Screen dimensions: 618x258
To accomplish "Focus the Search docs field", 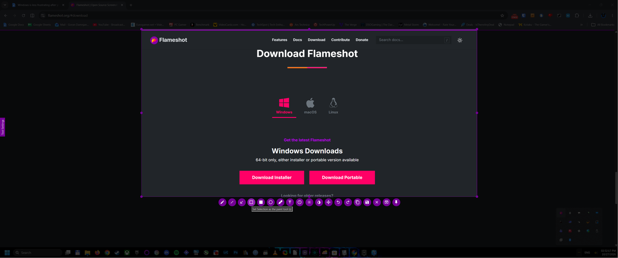I will pos(413,40).
